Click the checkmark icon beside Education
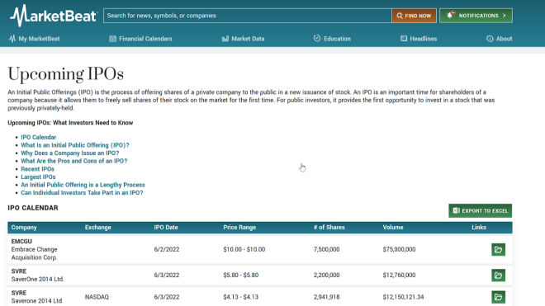 pos(316,38)
